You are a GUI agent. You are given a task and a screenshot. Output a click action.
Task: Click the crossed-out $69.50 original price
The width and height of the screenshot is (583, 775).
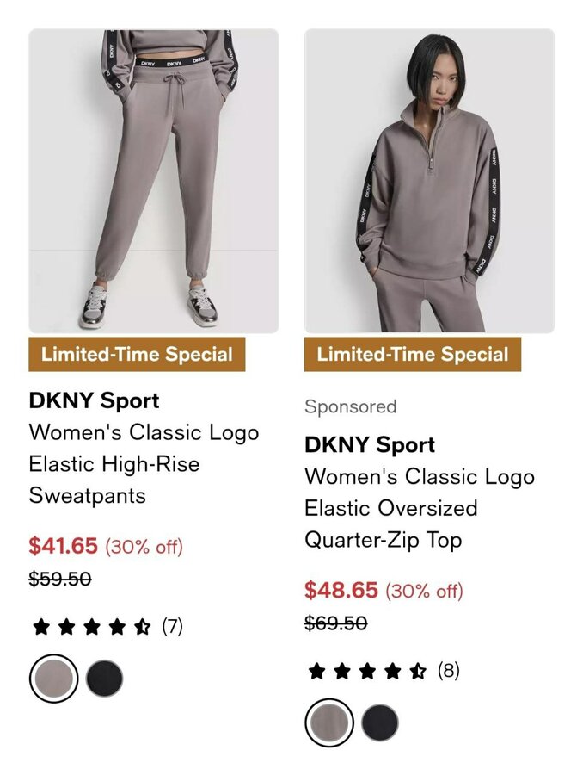pos(335,623)
